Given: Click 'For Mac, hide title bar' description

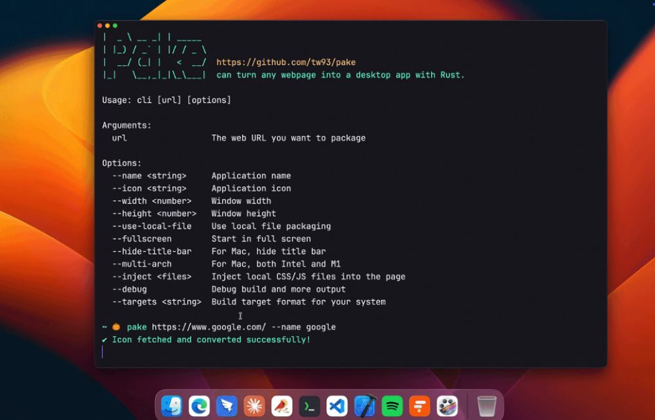Looking at the screenshot, I should tap(268, 251).
